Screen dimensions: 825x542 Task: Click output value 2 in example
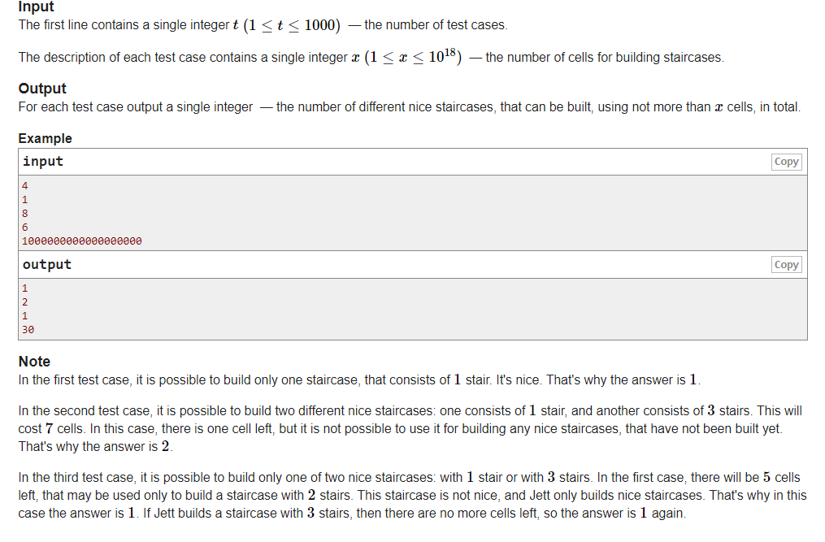[24, 302]
